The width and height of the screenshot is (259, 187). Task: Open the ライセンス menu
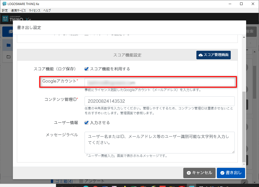tap(35, 10)
